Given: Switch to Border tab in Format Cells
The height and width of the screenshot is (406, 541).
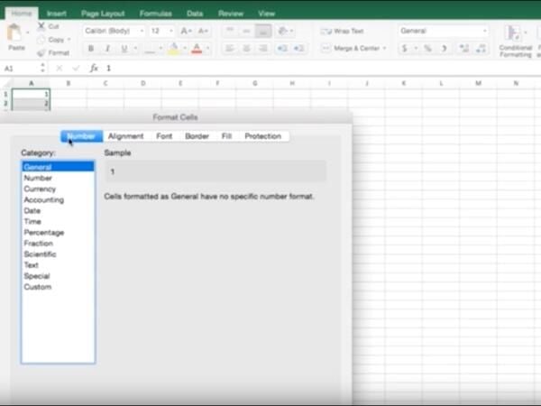Looking at the screenshot, I should pos(197,136).
